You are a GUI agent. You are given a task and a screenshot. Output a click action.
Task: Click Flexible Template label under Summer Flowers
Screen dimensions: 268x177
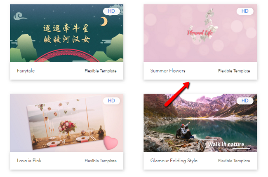tap(234, 71)
